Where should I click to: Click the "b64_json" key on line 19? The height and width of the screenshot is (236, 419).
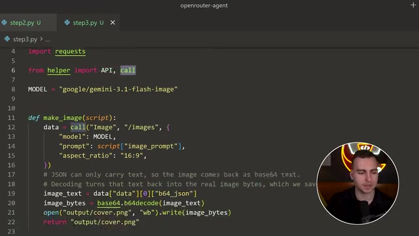[173, 194]
